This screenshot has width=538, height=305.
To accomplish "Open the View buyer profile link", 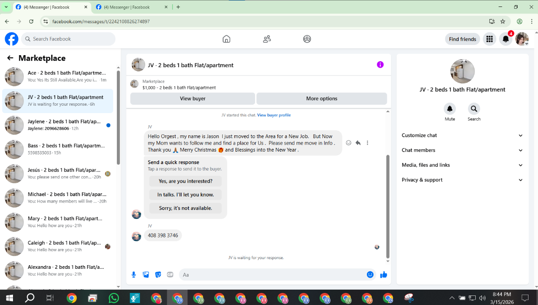I will [x=274, y=115].
